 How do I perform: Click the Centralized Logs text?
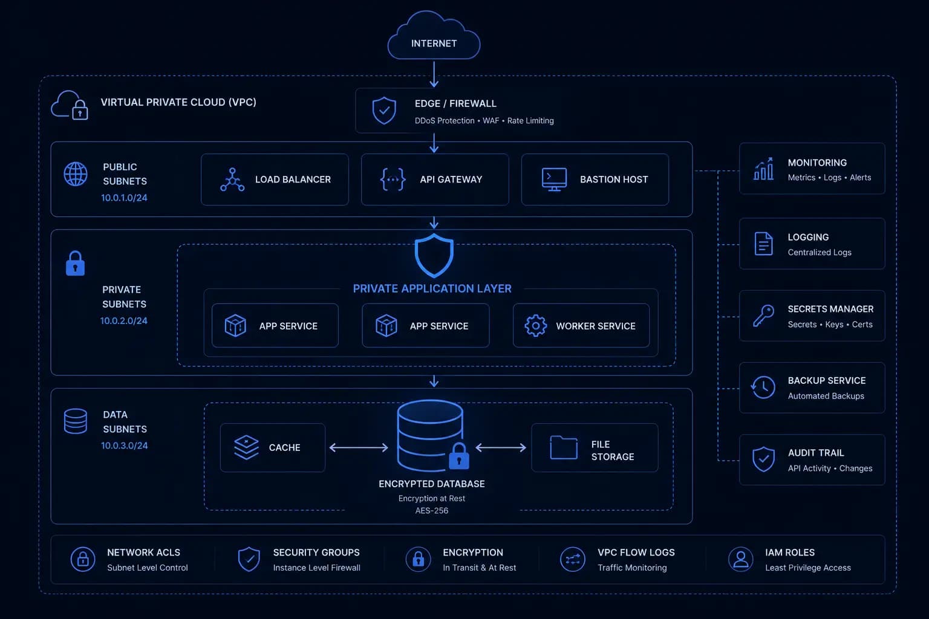pos(820,253)
